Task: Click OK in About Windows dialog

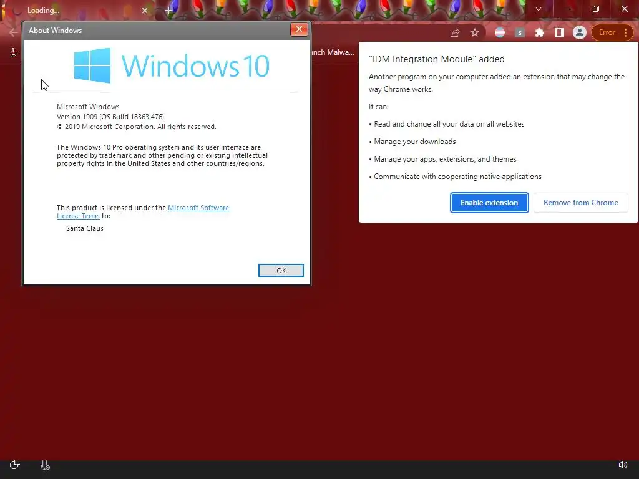Action: (281, 271)
